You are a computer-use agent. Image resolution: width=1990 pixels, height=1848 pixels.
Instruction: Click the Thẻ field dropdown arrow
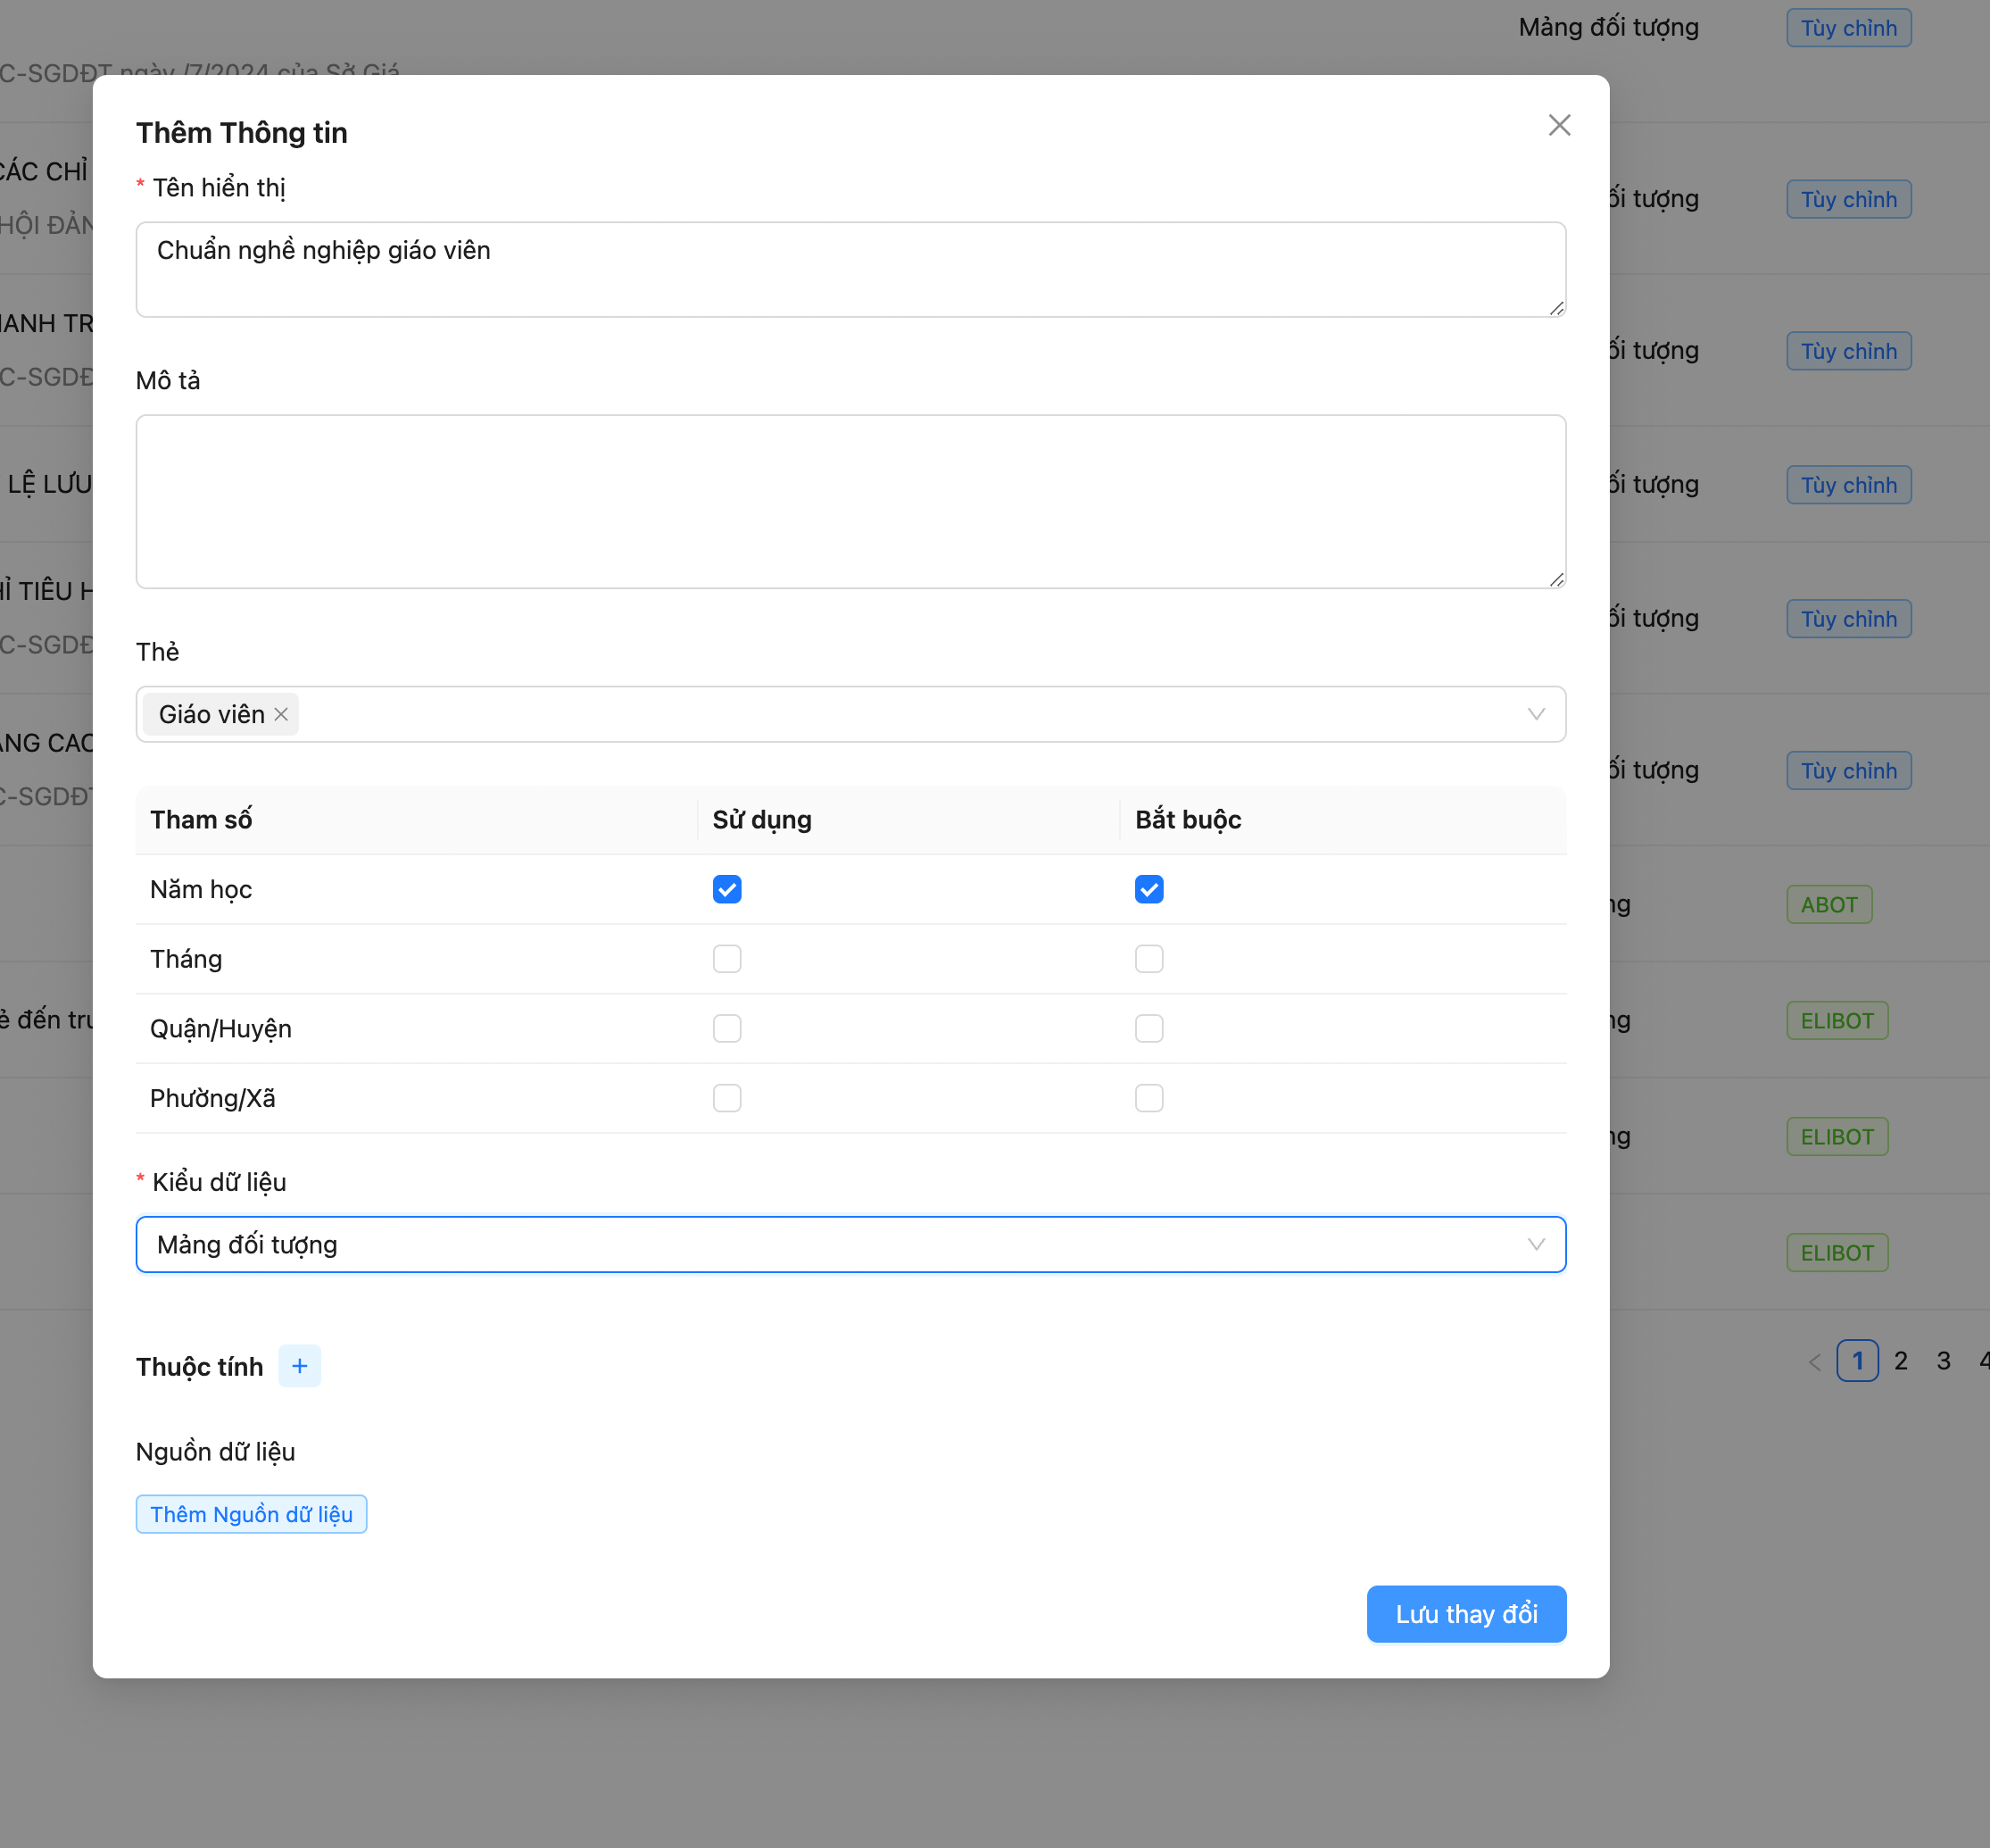(x=1535, y=714)
